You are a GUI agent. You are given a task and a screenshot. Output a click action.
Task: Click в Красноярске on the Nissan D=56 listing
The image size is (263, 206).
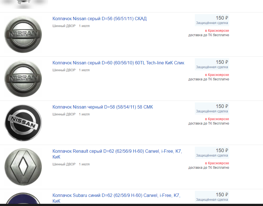217,31
